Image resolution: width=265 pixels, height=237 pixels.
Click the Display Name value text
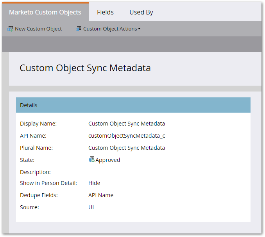pos(127,124)
